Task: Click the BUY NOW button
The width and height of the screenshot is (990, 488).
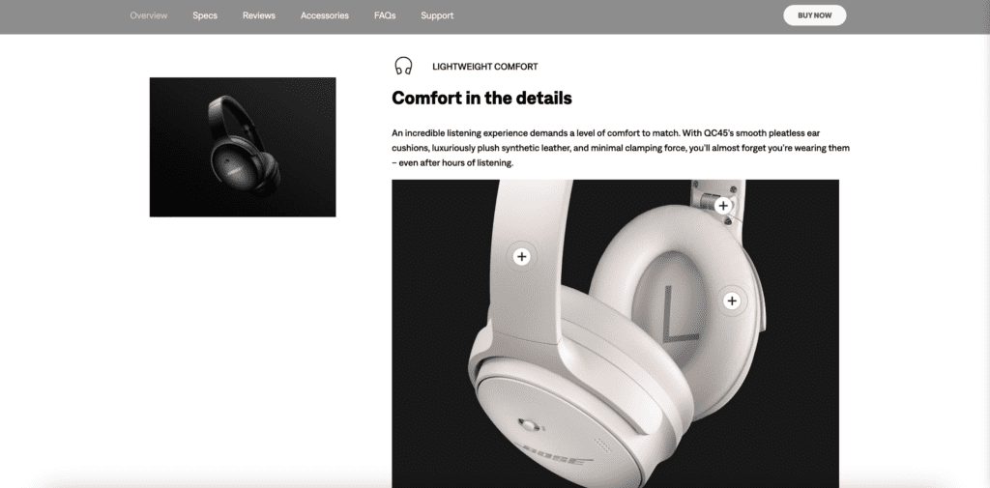Action: click(814, 15)
